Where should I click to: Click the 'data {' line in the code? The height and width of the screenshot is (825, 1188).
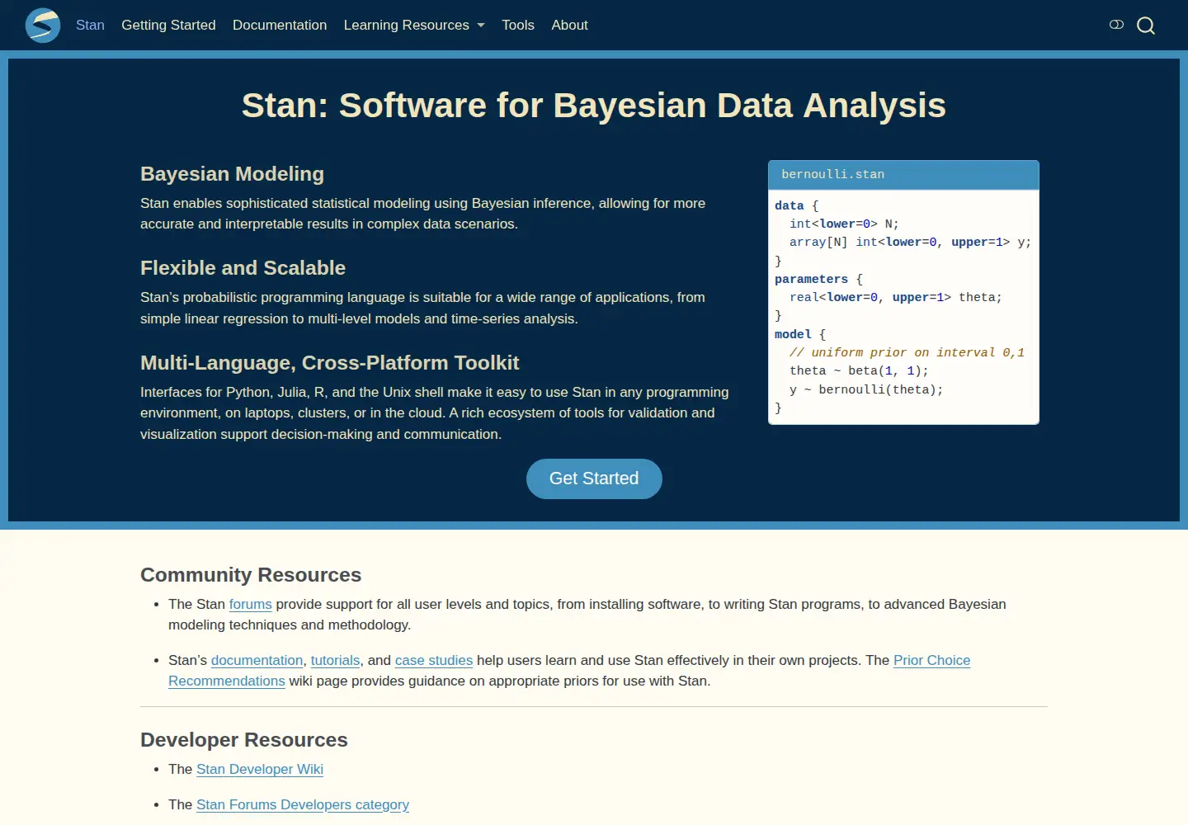[797, 205]
